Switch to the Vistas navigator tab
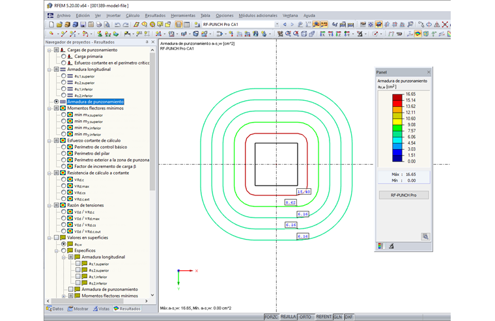 coord(102,309)
